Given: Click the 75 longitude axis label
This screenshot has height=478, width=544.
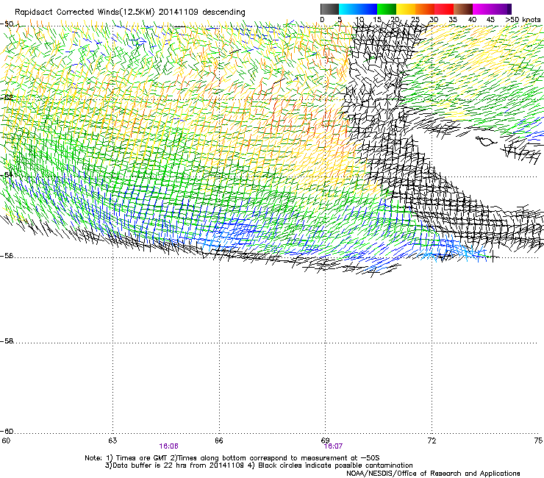Looking at the screenshot, I should tap(538, 440).
